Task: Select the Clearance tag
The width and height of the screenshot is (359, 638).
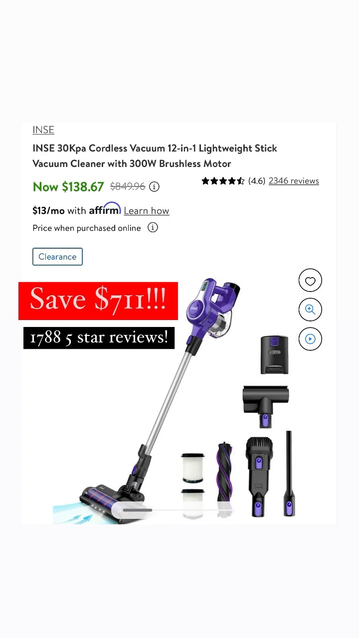Action: [x=57, y=257]
